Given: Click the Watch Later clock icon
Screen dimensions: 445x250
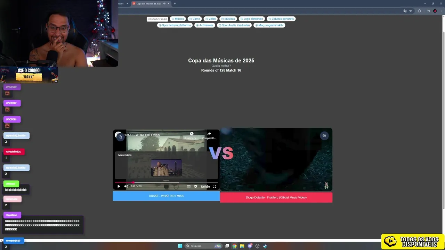Looking at the screenshot, I should (x=192, y=134).
